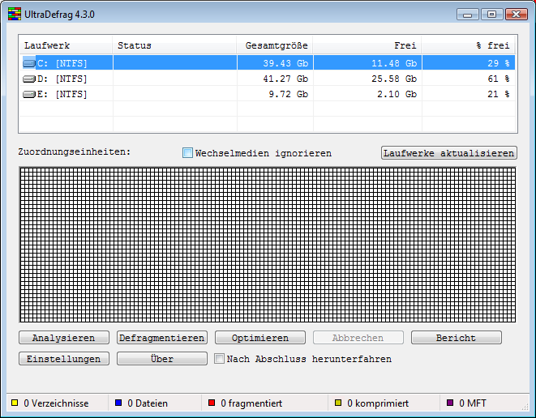Click the Optimieren button
The height and width of the screenshot is (418, 536).
tap(260, 338)
